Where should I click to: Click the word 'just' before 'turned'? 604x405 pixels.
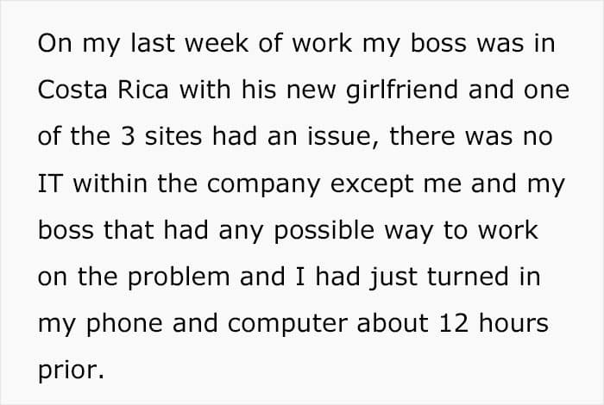(393, 277)
